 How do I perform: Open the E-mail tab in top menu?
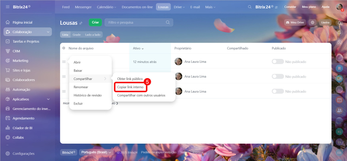[195, 7]
